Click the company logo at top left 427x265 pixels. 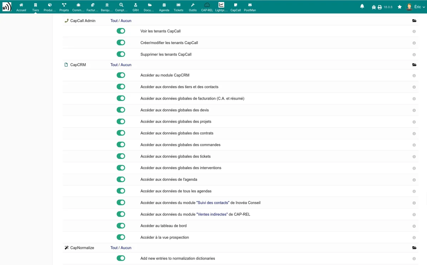[7, 7]
